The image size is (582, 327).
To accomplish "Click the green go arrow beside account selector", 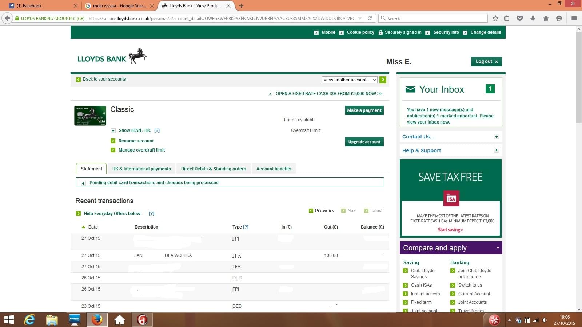I will 383,80.
